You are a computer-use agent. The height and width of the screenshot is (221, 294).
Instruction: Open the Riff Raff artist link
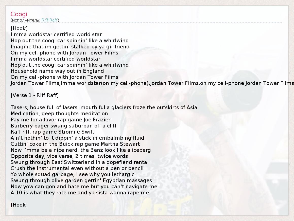(50, 20)
